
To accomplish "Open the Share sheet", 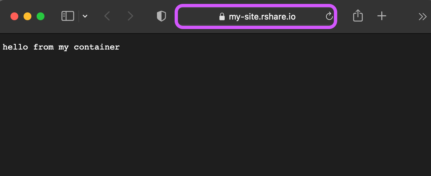I will [x=358, y=16].
